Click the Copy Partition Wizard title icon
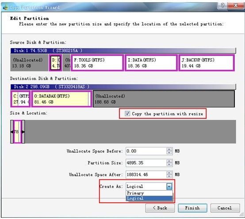Viewport: 245px width, 219px height. point(6,7)
